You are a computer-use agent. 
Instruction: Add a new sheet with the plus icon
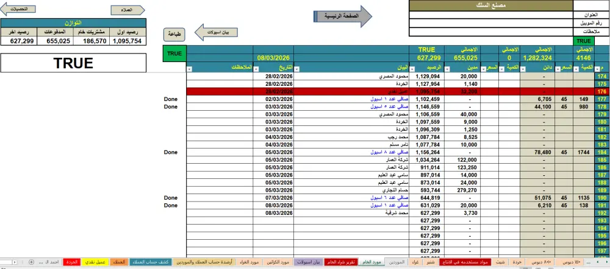tap(32, 262)
